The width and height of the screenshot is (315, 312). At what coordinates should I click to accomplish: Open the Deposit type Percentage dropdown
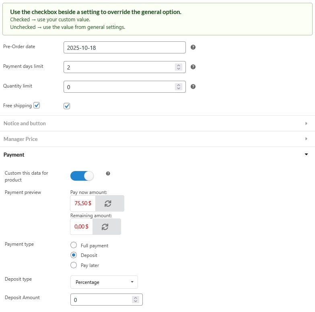[x=104, y=282]
